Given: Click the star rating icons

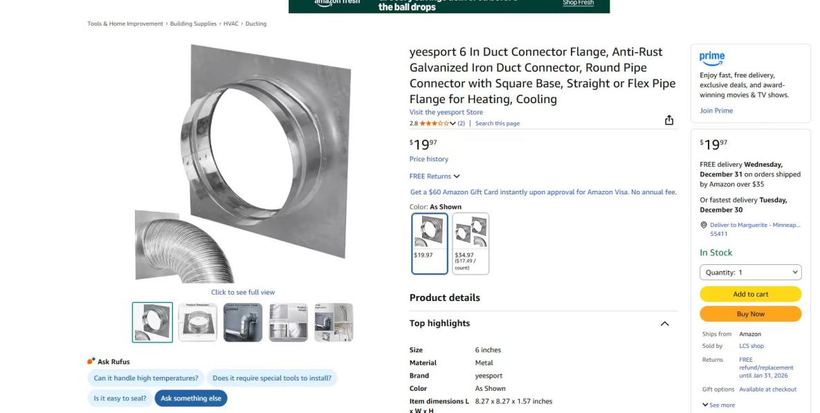Looking at the screenshot, I should click(x=434, y=123).
